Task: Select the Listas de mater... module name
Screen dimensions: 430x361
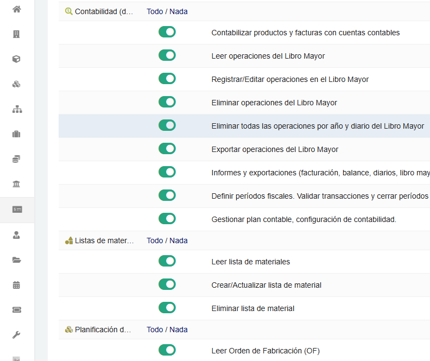Action: tap(104, 240)
